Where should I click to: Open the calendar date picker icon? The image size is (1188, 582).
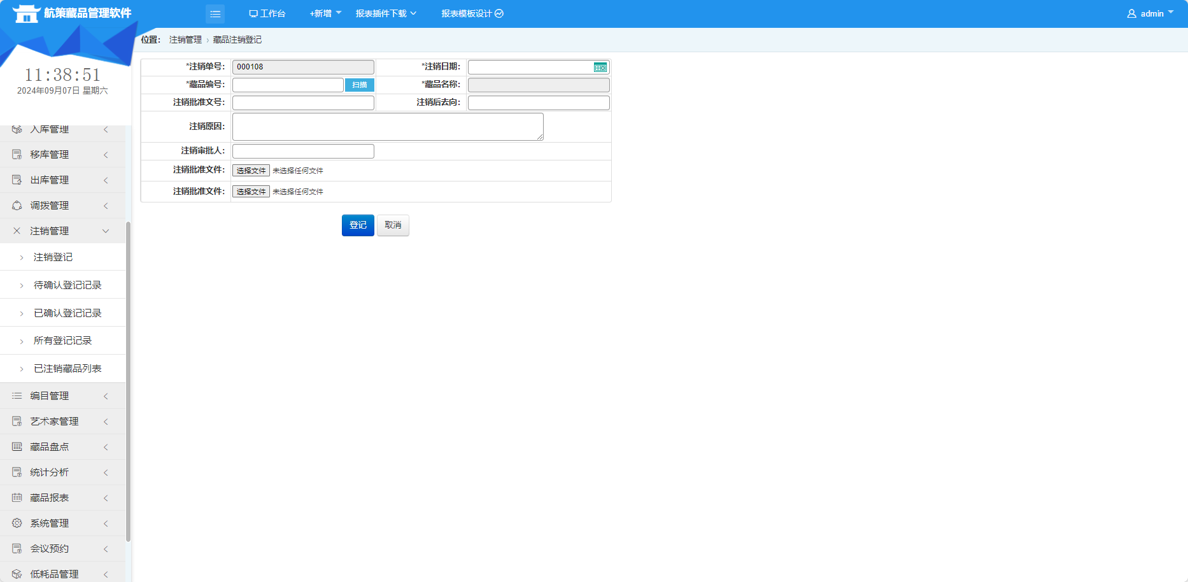[600, 67]
